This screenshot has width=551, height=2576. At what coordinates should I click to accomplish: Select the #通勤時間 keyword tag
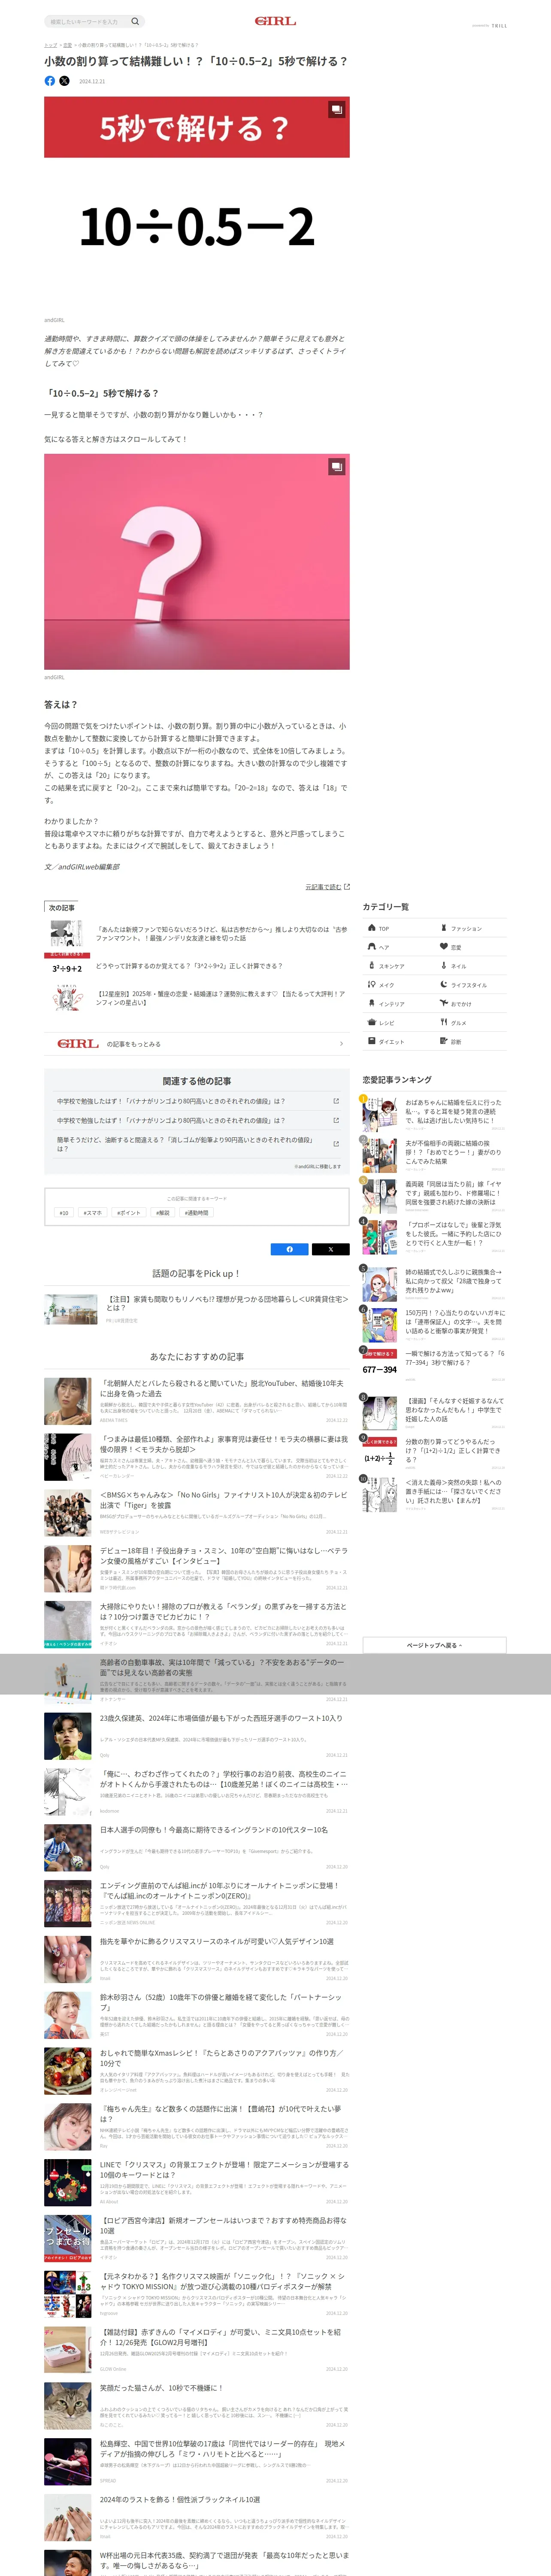pyautogui.click(x=197, y=1213)
